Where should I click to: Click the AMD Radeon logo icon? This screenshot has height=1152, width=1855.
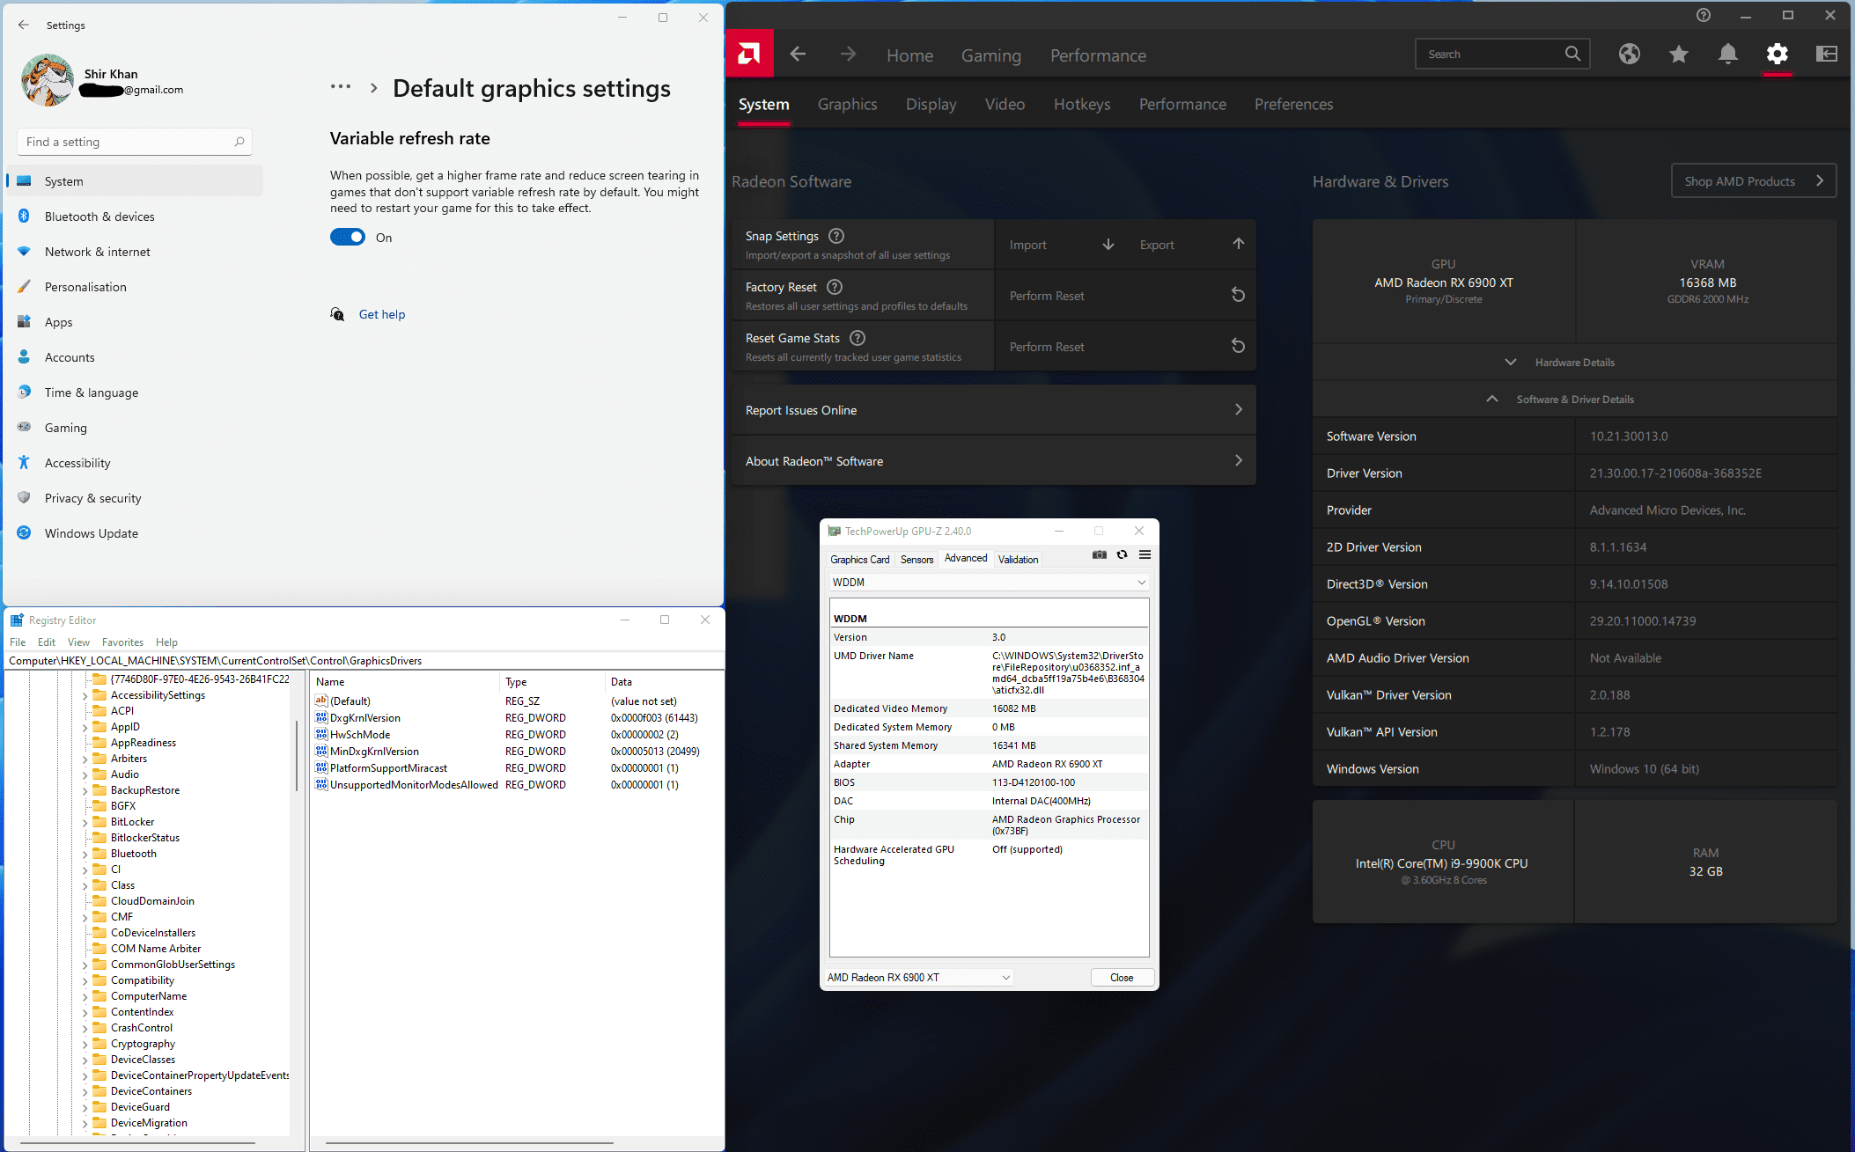749,55
